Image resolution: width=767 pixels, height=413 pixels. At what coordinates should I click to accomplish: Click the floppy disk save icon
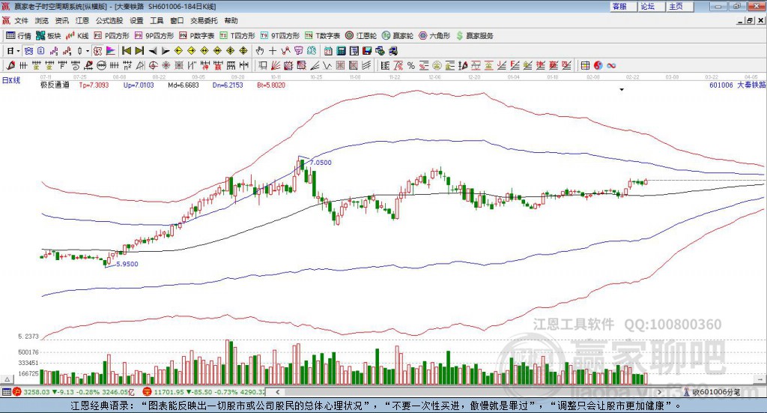pyautogui.click(x=367, y=51)
